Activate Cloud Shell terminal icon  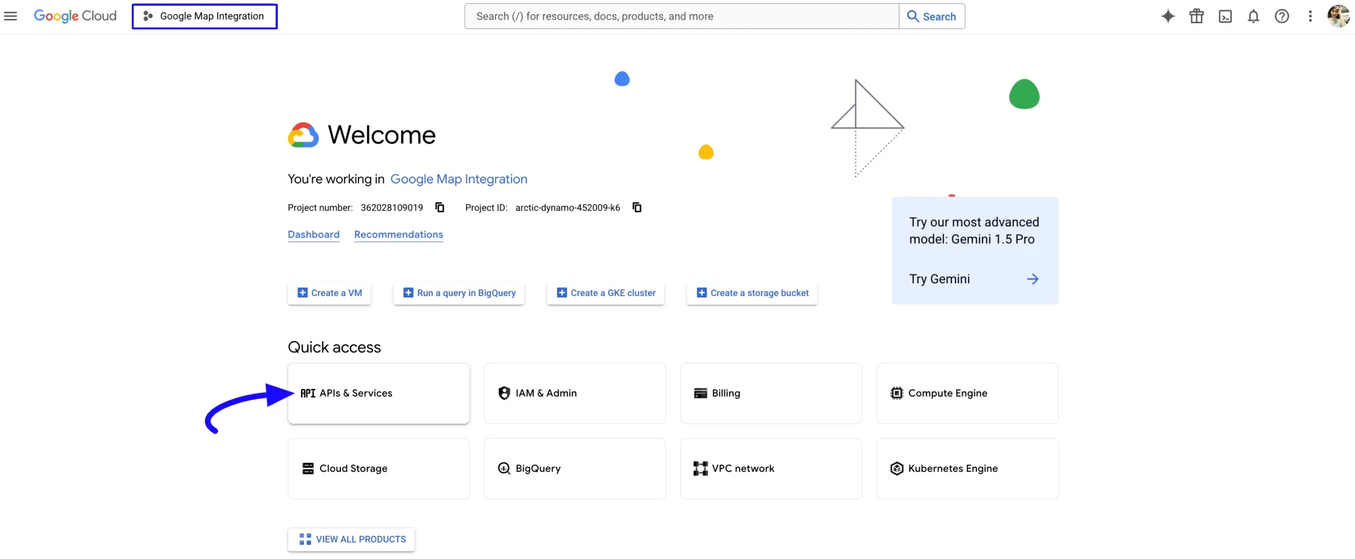1225,16
